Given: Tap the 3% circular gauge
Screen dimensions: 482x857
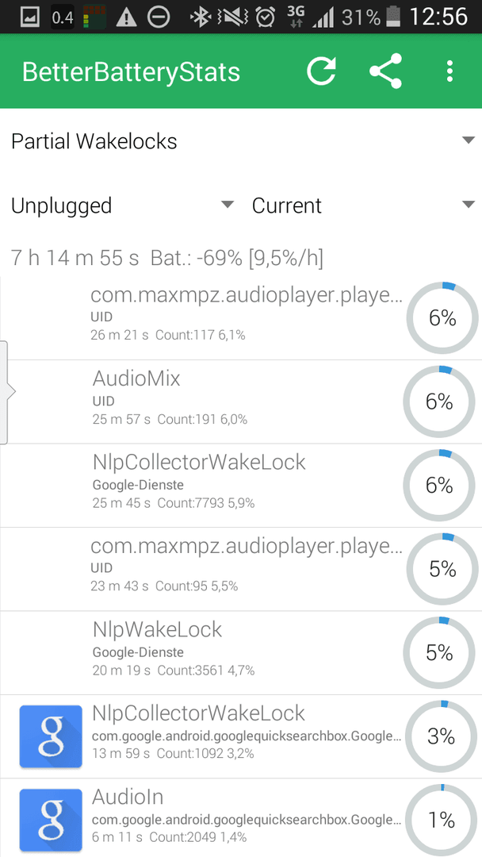Looking at the screenshot, I should (441, 736).
